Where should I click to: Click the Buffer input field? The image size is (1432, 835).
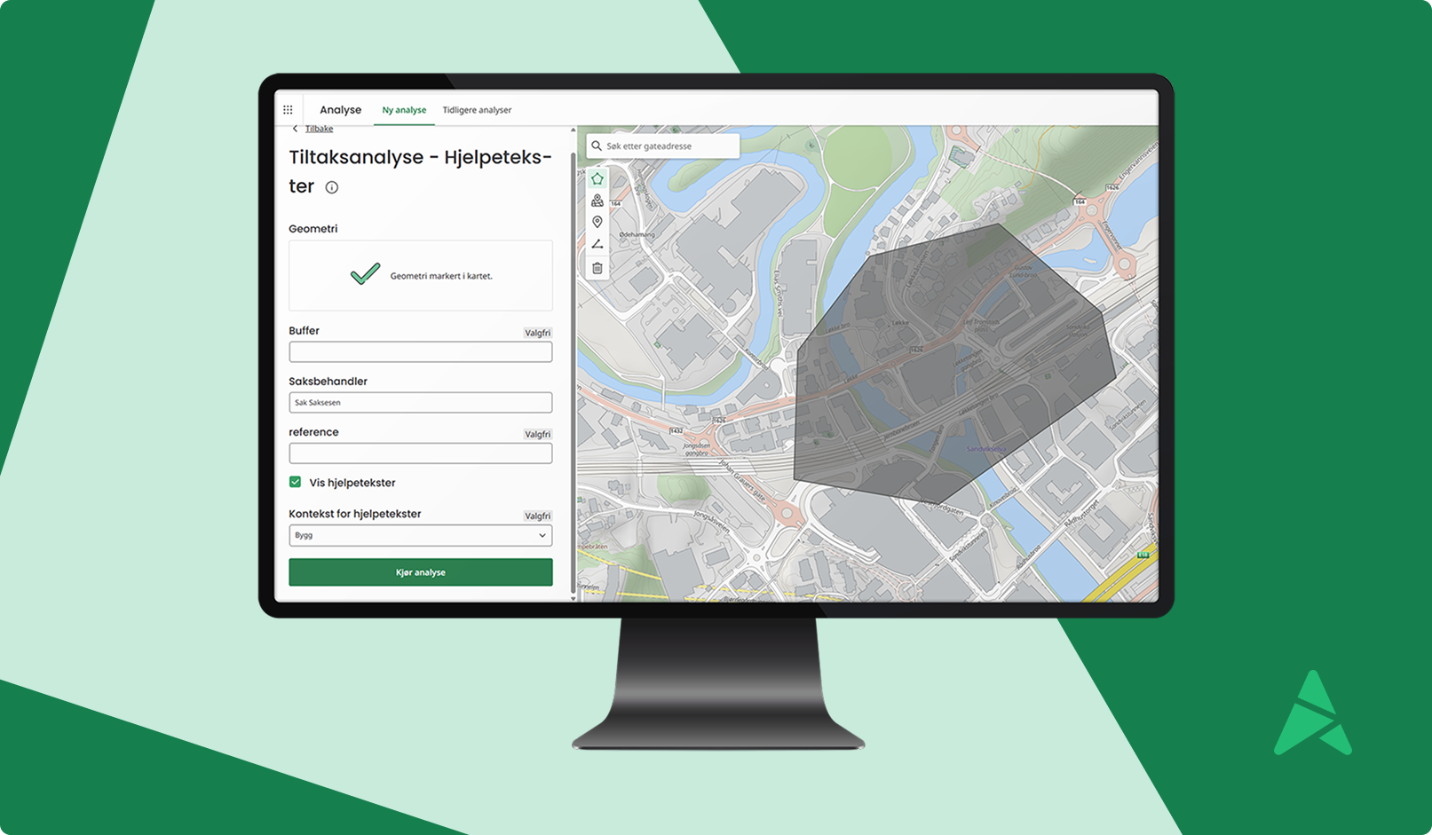420,352
